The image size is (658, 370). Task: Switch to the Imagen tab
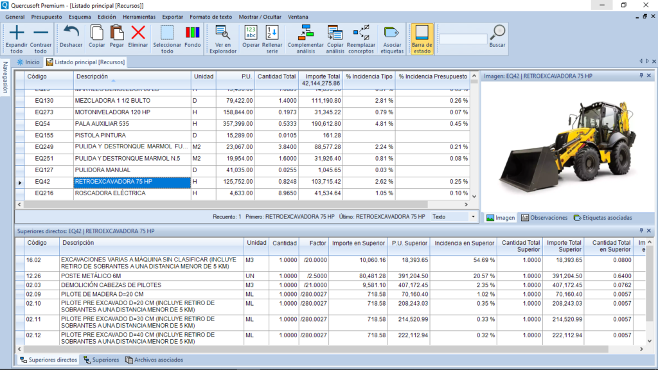[x=501, y=218]
